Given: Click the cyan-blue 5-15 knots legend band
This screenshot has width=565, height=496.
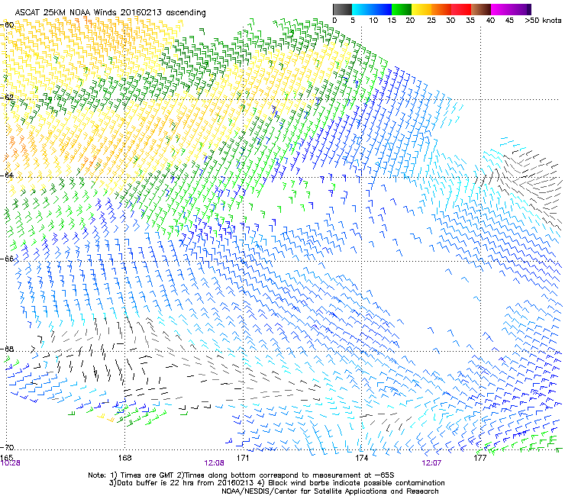Looking at the screenshot, I should 372,9.
